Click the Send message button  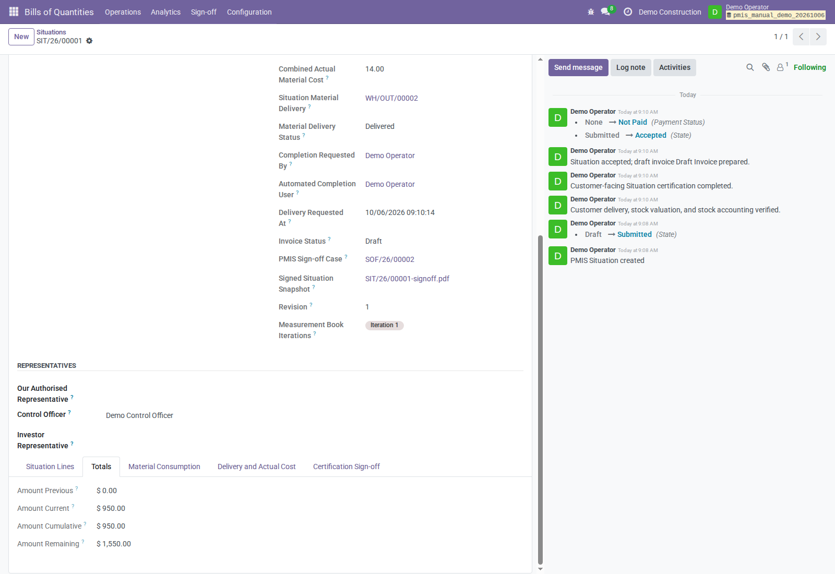click(578, 67)
